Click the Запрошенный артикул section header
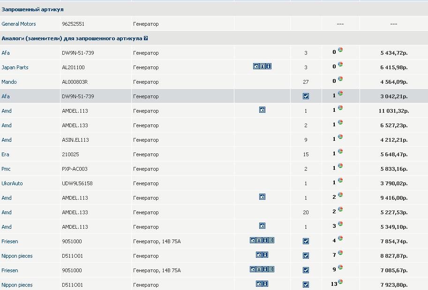 [32, 9]
